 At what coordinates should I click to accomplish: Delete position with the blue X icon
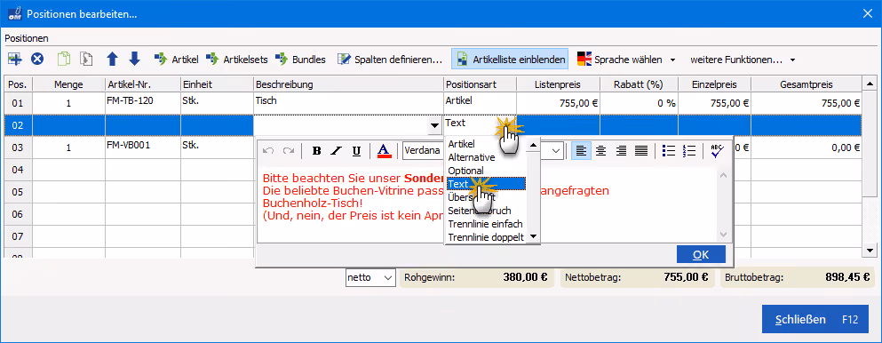tap(37, 59)
